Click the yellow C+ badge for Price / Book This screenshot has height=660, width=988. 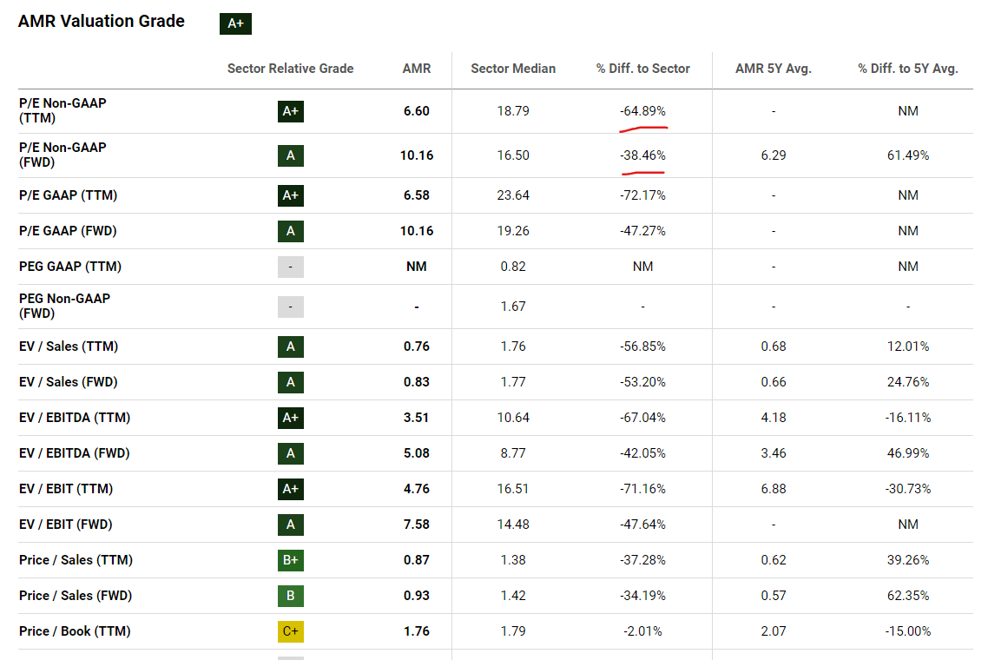291,631
